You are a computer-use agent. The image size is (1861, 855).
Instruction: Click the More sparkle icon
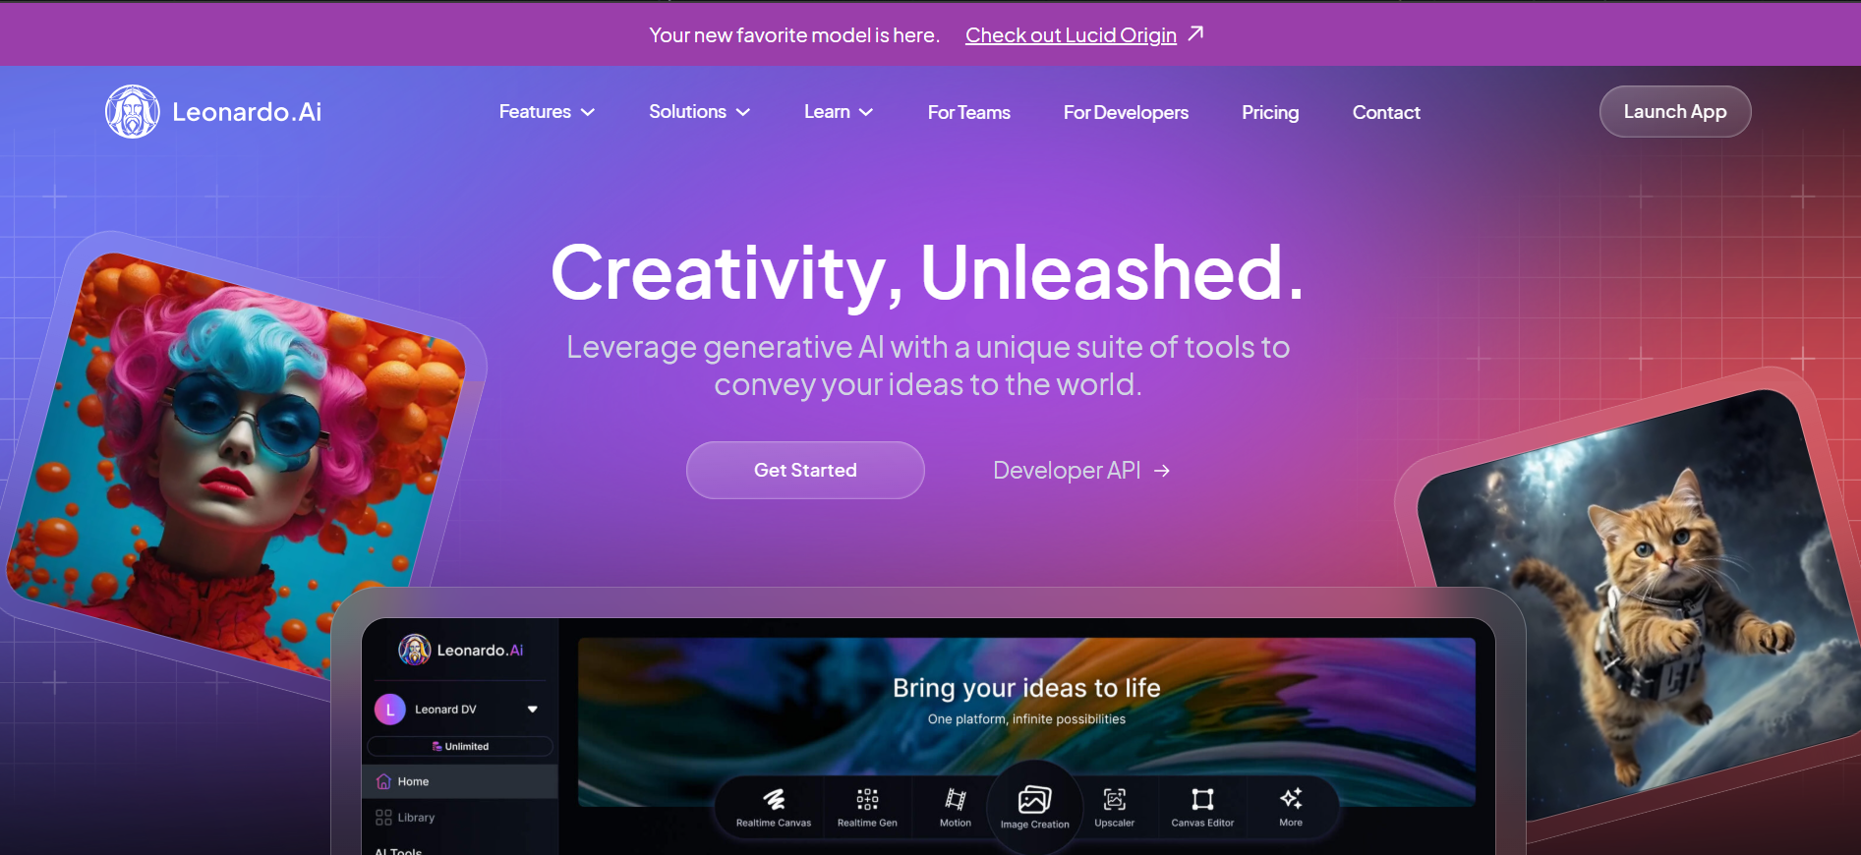tap(1291, 798)
